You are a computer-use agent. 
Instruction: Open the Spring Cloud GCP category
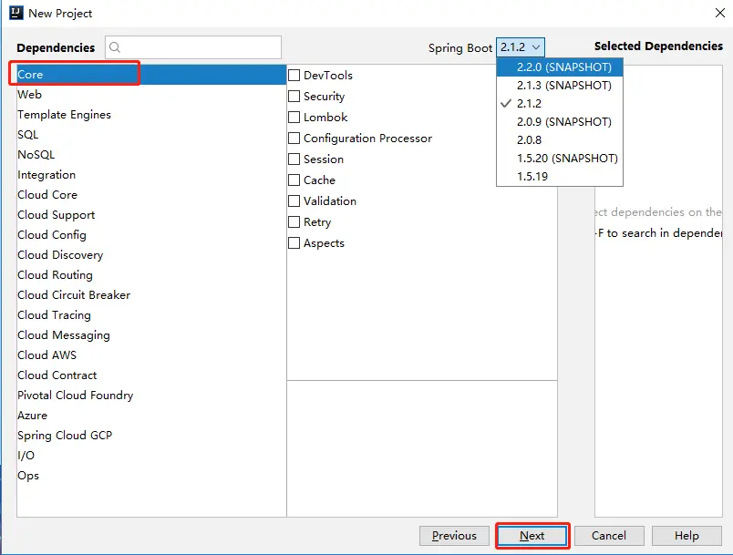[151, 436]
